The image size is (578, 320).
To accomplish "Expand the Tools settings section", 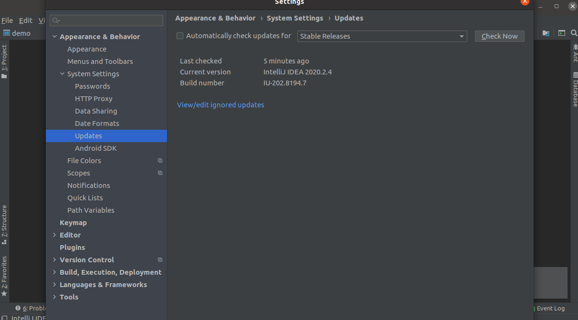I will click(54, 297).
